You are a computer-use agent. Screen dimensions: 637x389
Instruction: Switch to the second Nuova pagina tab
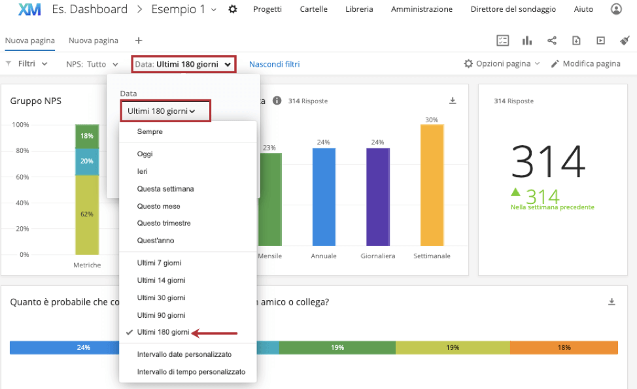coord(94,41)
